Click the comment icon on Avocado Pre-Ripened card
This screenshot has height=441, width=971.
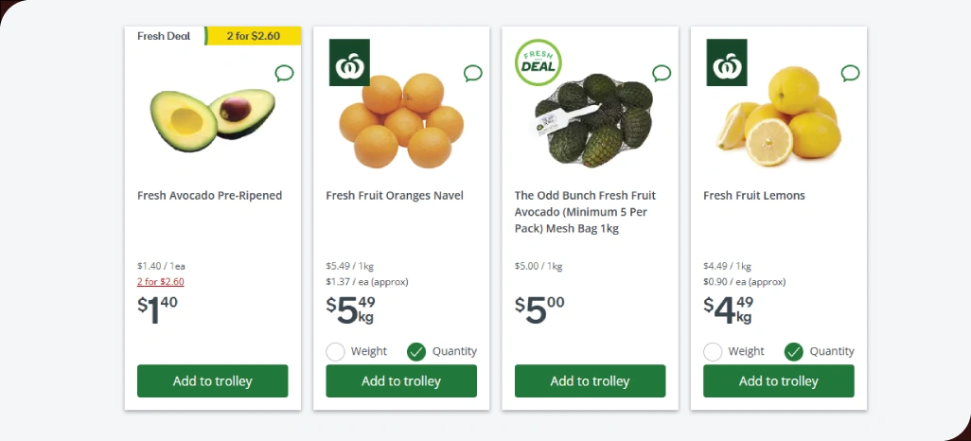pyautogui.click(x=284, y=73)
